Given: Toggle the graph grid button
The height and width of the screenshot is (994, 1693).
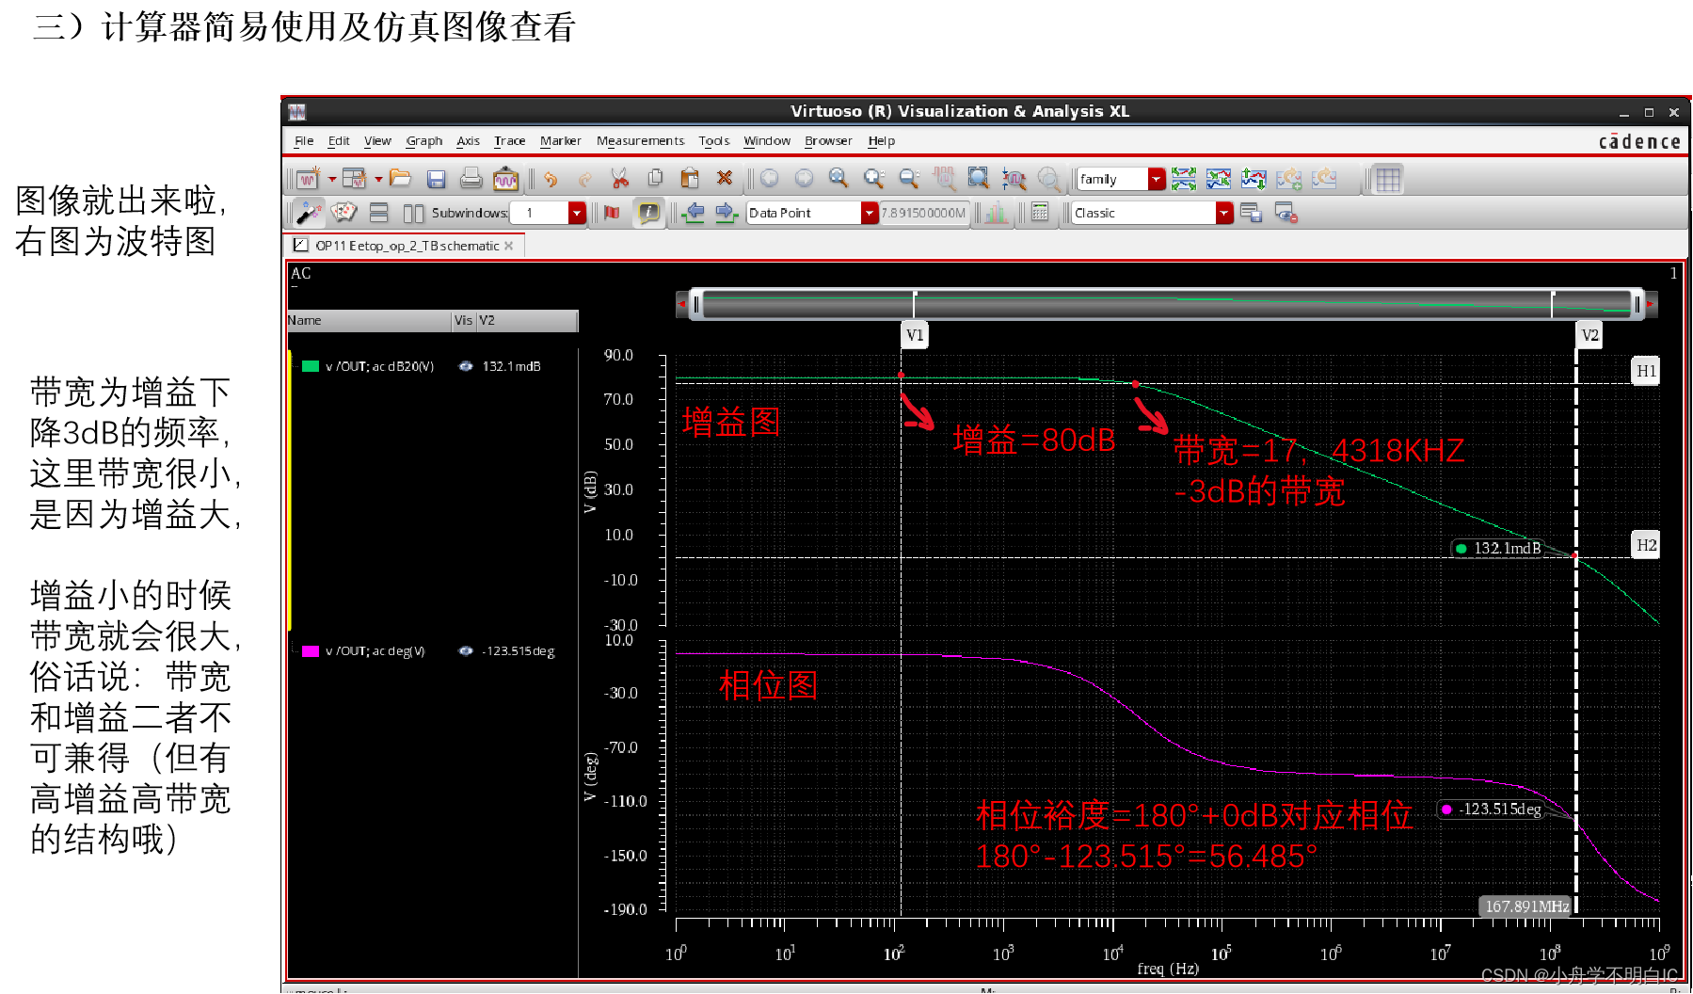Looking at the screenshot, I should click(x=1388, y=179).
